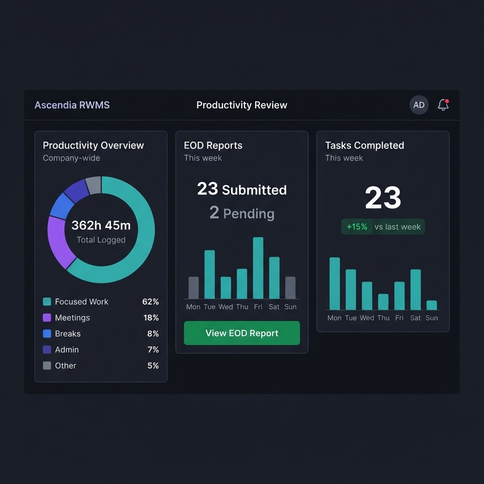
Task: Click Tuesday's bar in EOD Reports chart
Action: point(209,275)
